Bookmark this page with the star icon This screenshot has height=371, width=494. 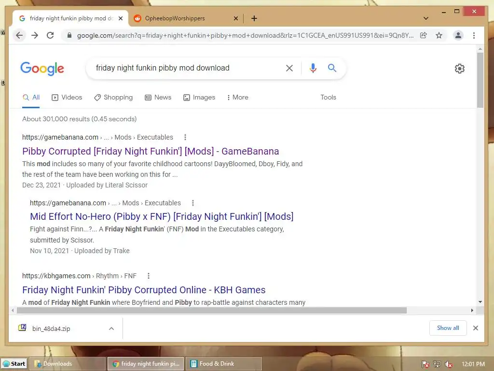(439, 35)
